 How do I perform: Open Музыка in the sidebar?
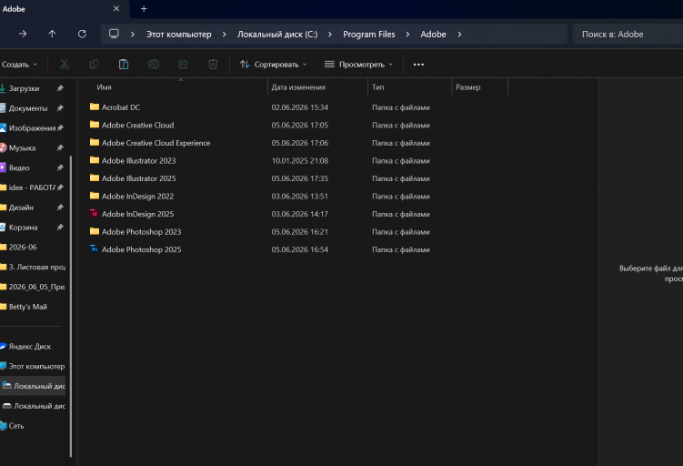22,147
